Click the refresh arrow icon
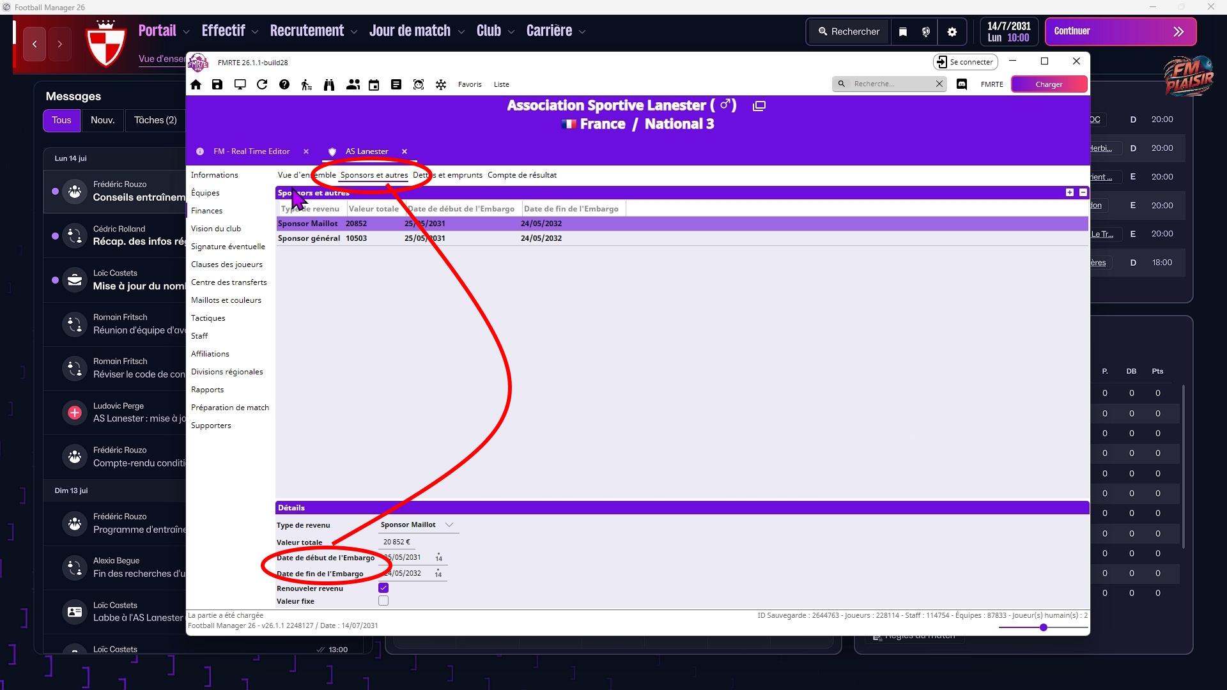This screenshot has height=690, width=1227. pyautogui.click(x=262, y=84)
